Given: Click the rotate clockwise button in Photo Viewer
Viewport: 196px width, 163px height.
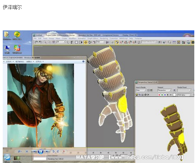Looking at the screenshot, I should coord(58,151).
